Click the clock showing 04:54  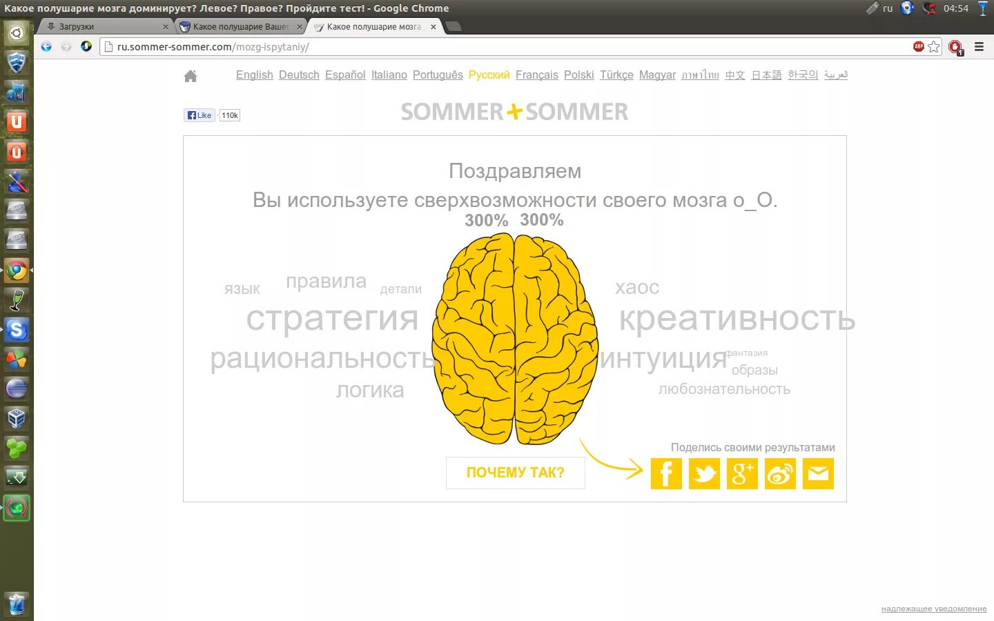pos(956,8)
